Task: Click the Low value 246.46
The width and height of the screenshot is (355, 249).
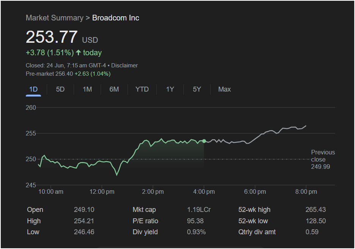Action: [84, 232]
